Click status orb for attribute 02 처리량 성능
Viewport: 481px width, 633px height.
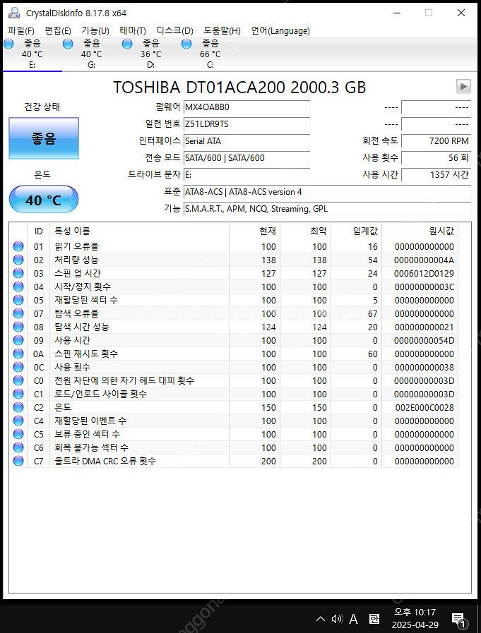tap(18, 260)
